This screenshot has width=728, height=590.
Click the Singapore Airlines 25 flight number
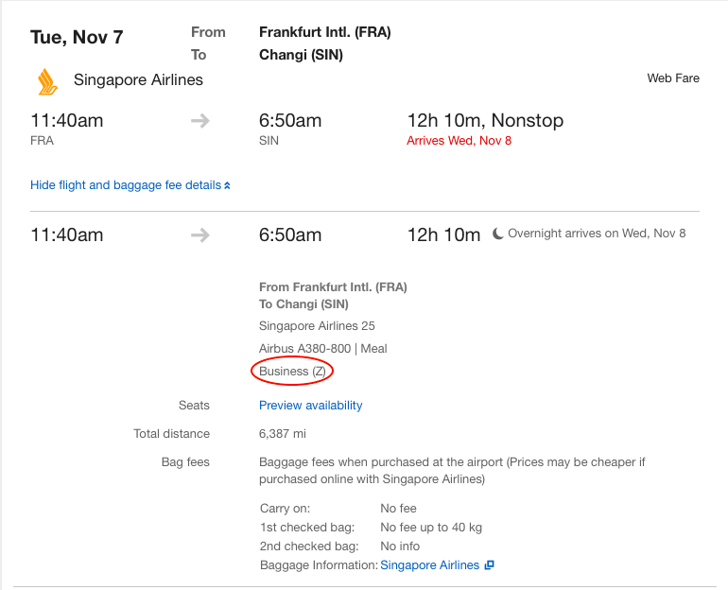point(317,326)
